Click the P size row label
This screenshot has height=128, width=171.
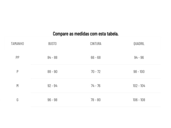[x=17, y=72]
